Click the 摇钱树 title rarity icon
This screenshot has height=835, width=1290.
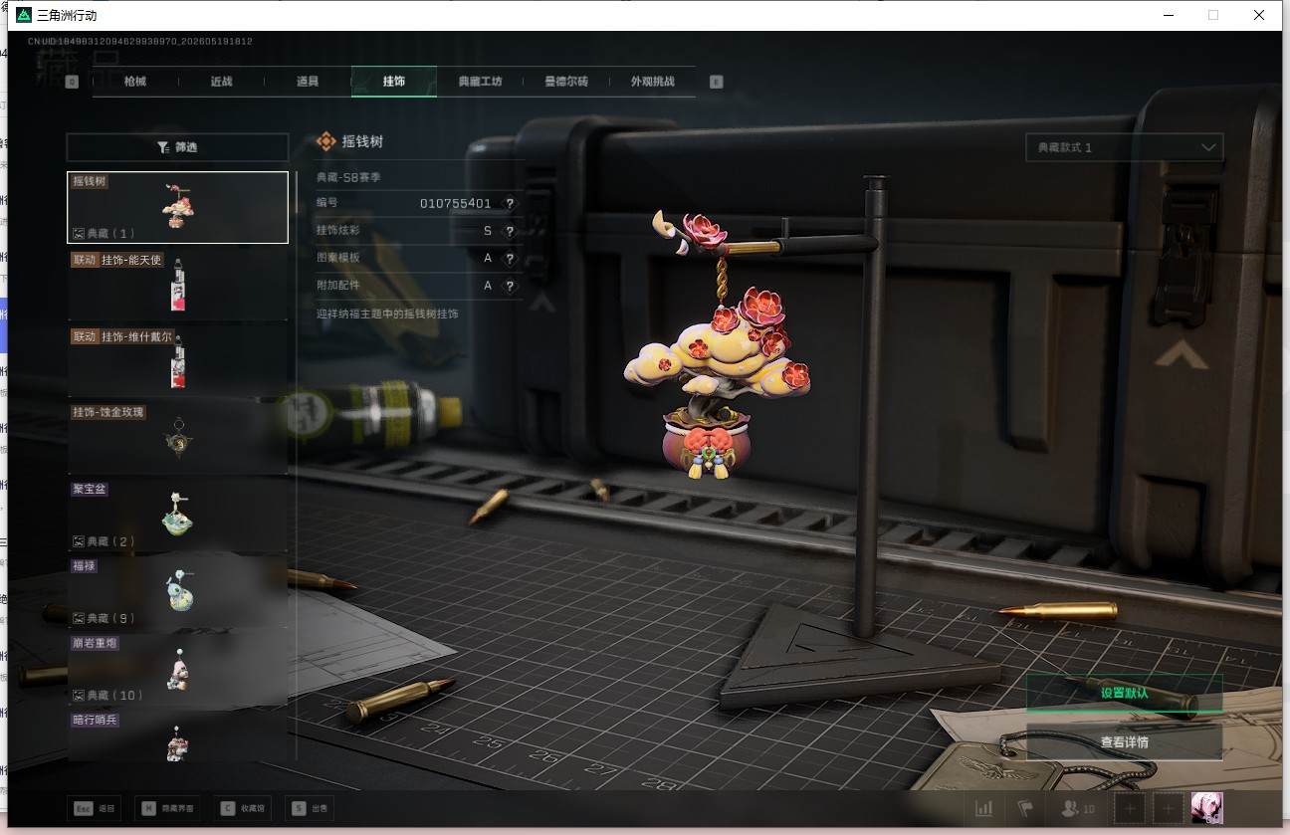click(x=325, y=141)
